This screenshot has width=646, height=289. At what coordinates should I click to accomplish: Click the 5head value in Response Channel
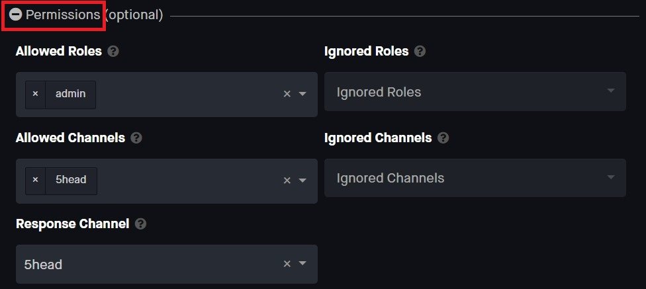[x=43, y=265]
